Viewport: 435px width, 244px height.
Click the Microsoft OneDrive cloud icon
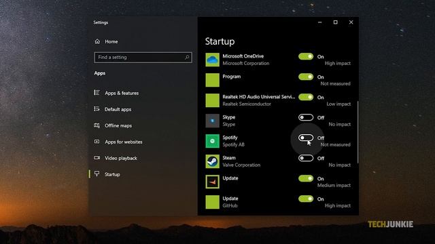213,60
